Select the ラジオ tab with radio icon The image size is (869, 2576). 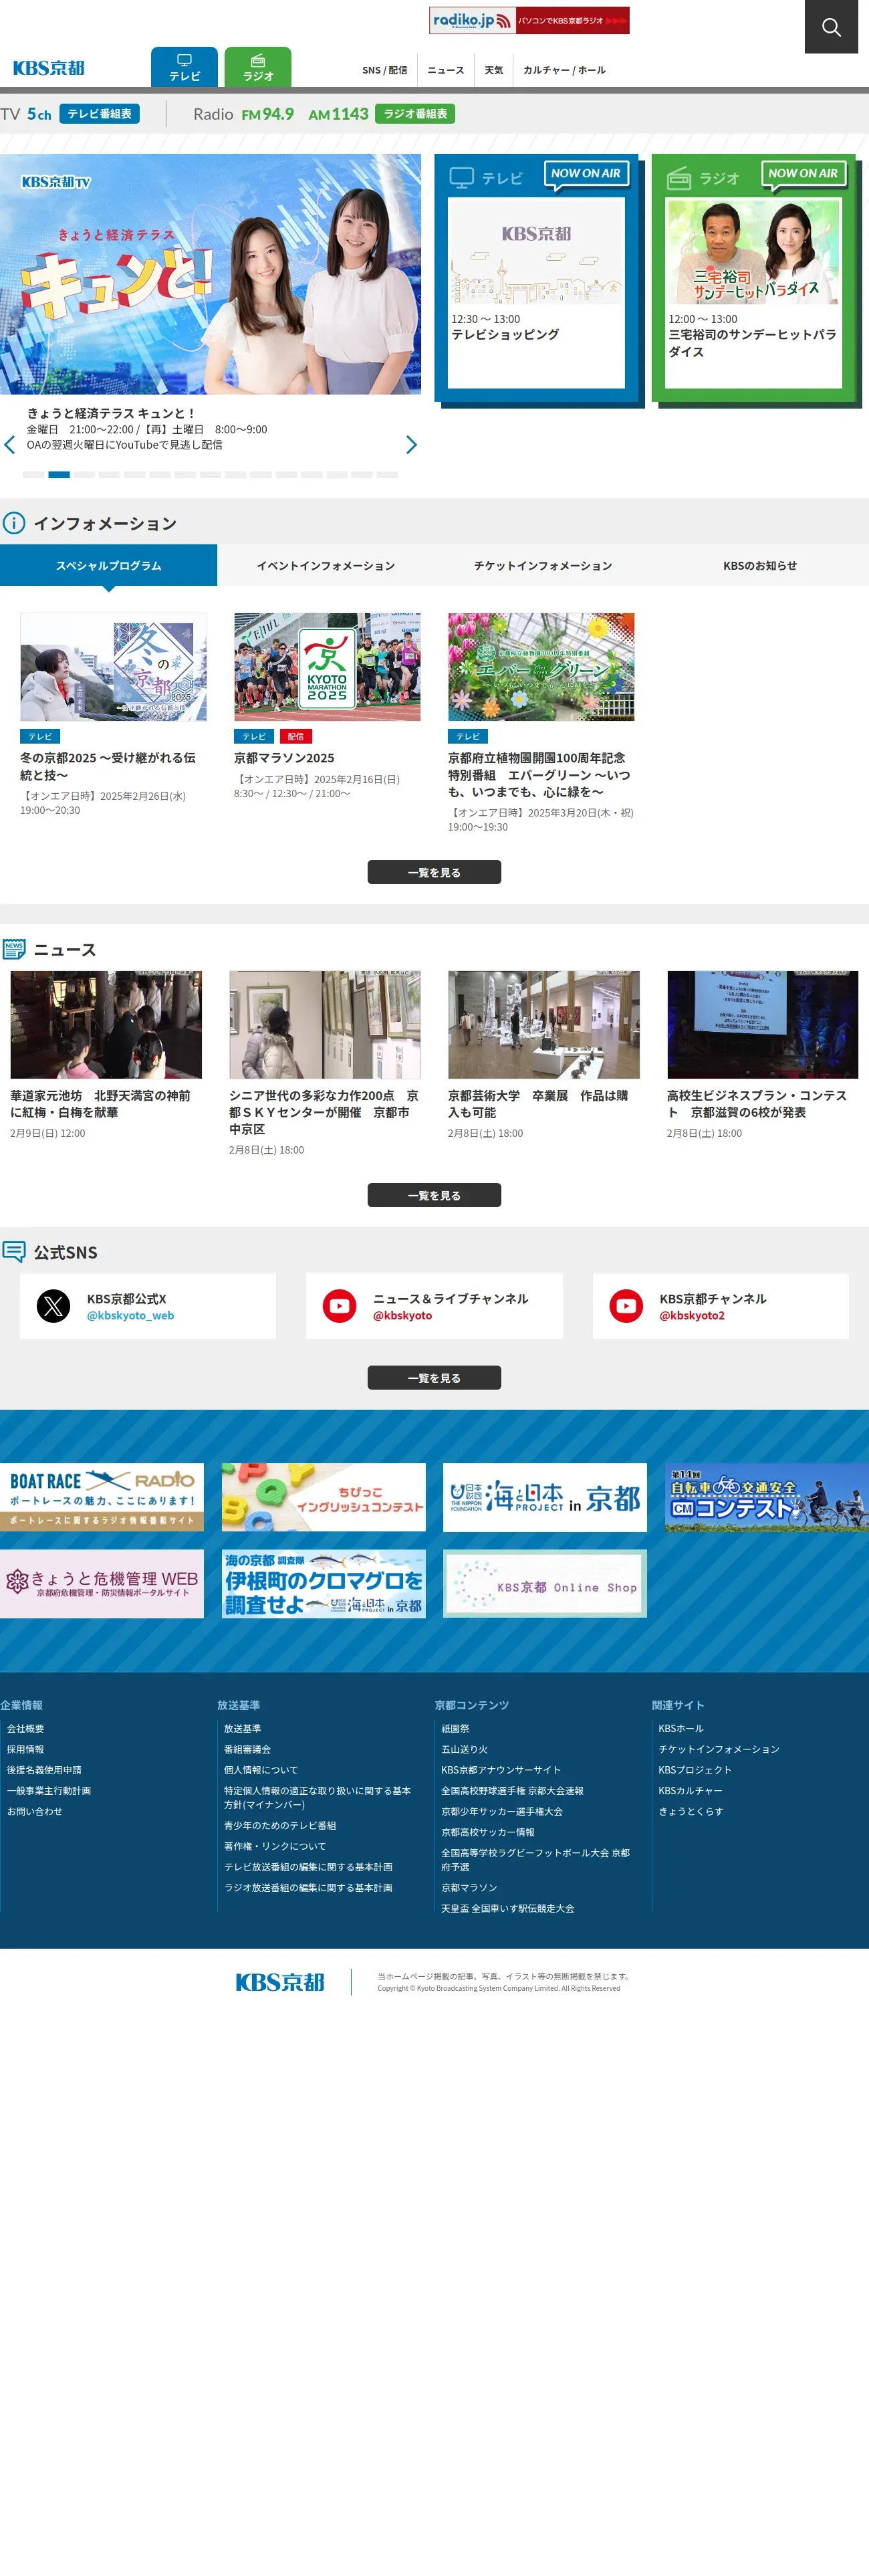[x=258, y=67]
